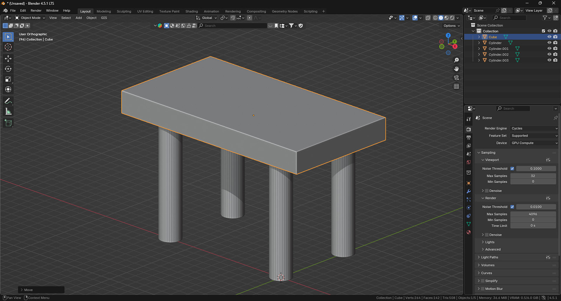Viewport: 561px width, 301px height.
Task: Select the Scale tool
Action: 8,79
